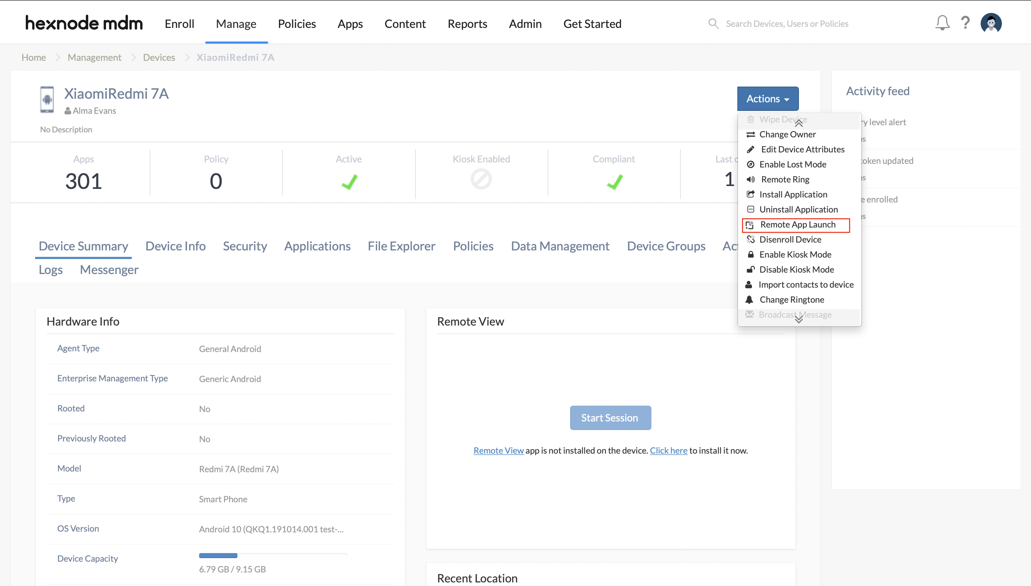Open the user profile avatar
The height and width of the screenshot is (586, 1031).
pos(991,23)
